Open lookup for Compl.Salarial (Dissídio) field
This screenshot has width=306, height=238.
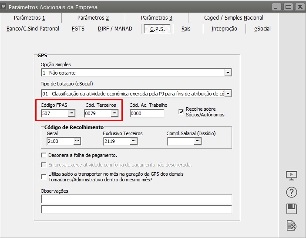pyautogui.click(x=198, y=141)
